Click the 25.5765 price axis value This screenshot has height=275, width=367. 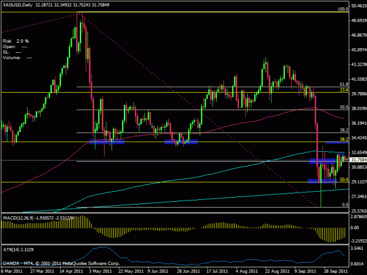pyautogui.click(x=359, y=211)
